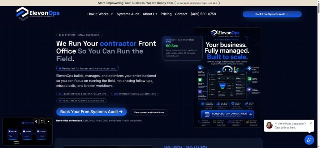Open the Contact page
This screenshot has height=148, width=320.
(x=181, y=14)
